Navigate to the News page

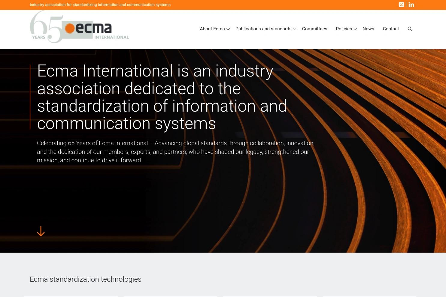point(368,29)
